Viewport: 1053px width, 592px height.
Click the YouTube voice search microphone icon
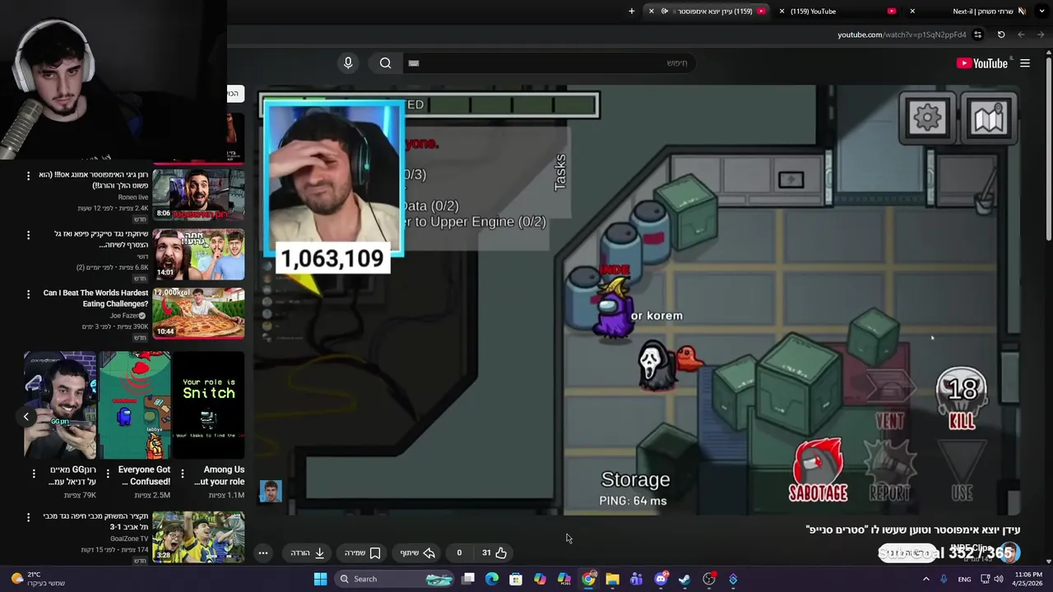pos(348,63)
